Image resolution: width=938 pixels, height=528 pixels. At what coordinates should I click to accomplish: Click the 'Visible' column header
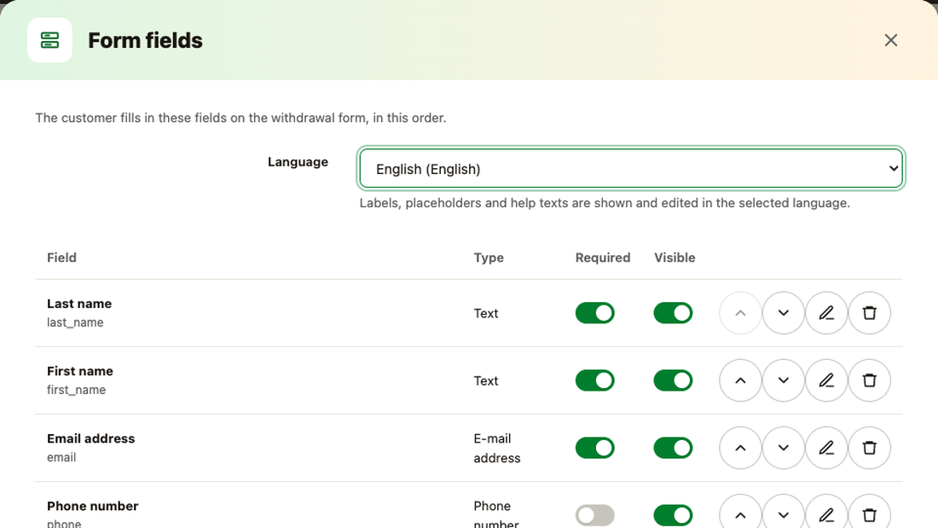675,258
